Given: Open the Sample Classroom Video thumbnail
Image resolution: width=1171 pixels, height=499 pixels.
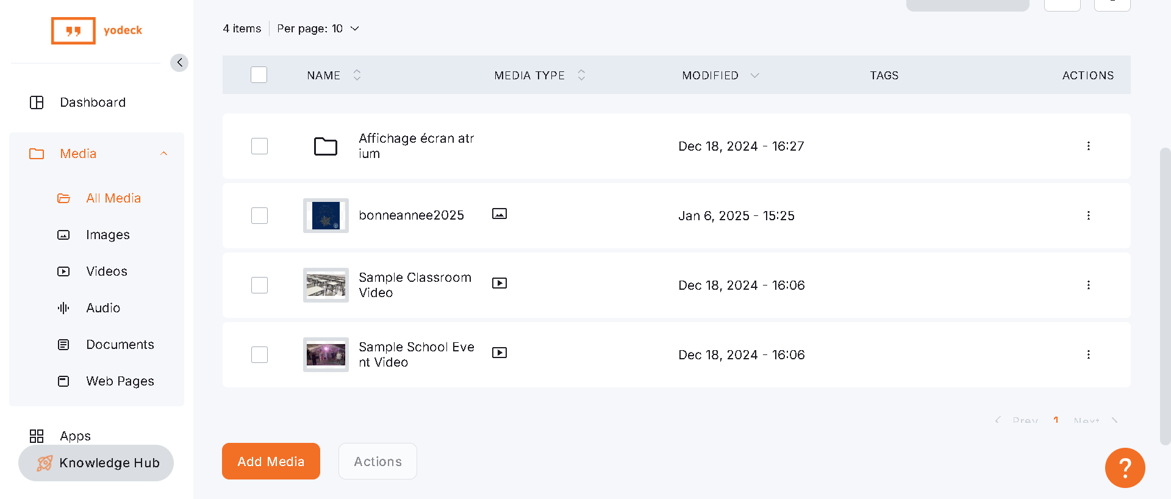Looking at the screenshot, I should (326, 285).
